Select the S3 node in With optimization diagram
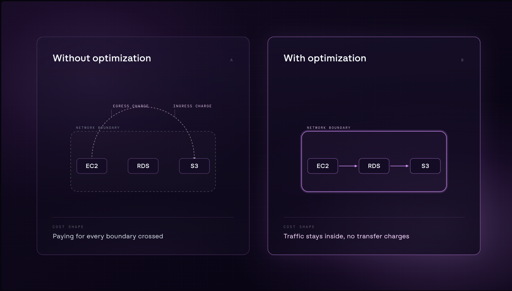The width and height of the screenshot is (512, 291). pos(425,166)
